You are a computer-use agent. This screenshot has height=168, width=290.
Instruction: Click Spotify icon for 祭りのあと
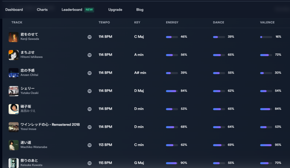click(x=89, y=163)
